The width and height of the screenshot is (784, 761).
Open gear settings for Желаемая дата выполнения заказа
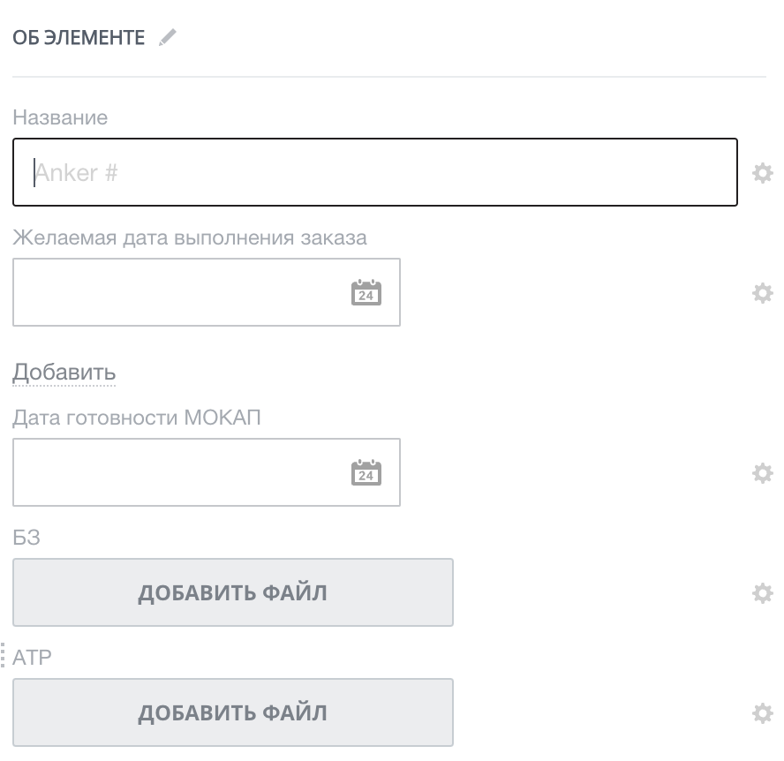coord(761,293)
